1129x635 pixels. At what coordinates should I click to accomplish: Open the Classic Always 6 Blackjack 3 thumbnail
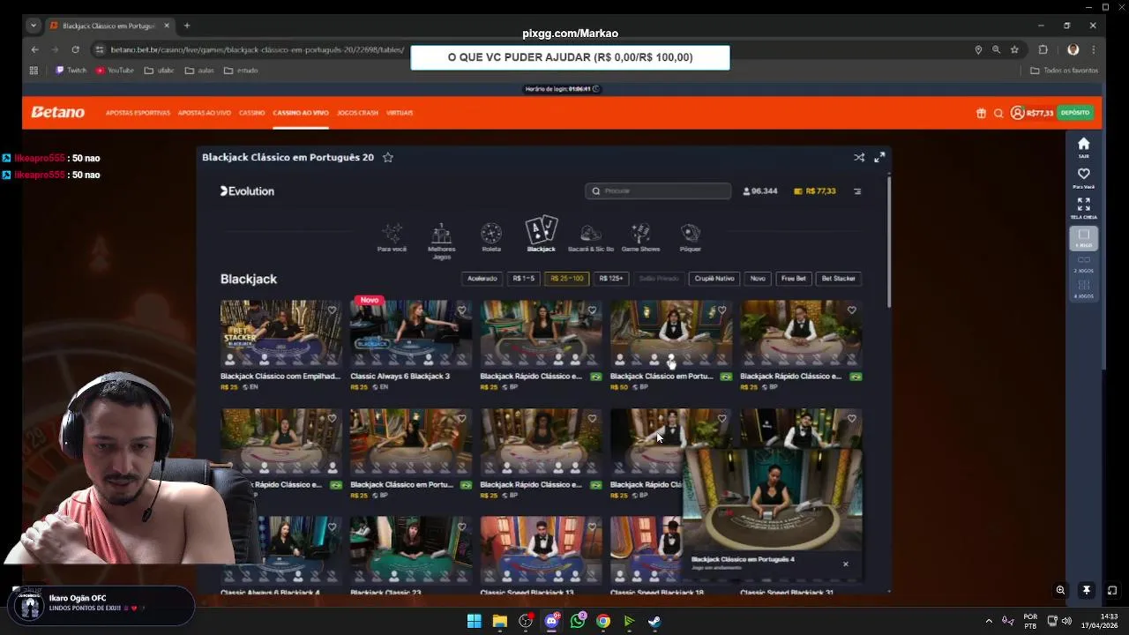pos(411,333)
